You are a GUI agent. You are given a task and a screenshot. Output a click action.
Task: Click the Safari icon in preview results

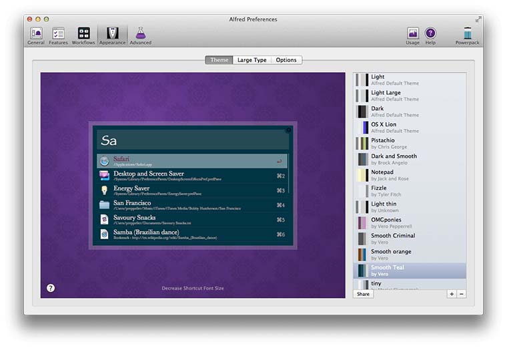click(x=104, y=161)
